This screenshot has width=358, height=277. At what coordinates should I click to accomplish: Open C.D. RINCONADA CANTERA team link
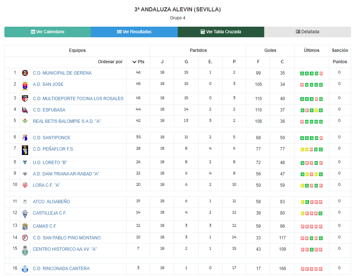click(61, 268)
